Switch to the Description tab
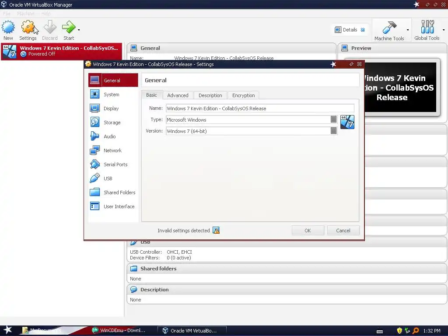The image size is (448, 336). pyautogui.click(x=210, y=95)
